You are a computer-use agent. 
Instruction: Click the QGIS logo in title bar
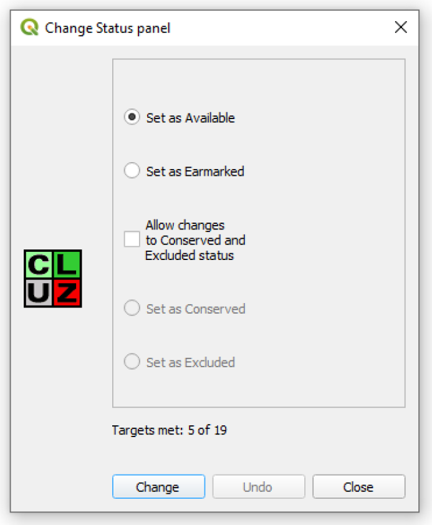coord(29,27)
